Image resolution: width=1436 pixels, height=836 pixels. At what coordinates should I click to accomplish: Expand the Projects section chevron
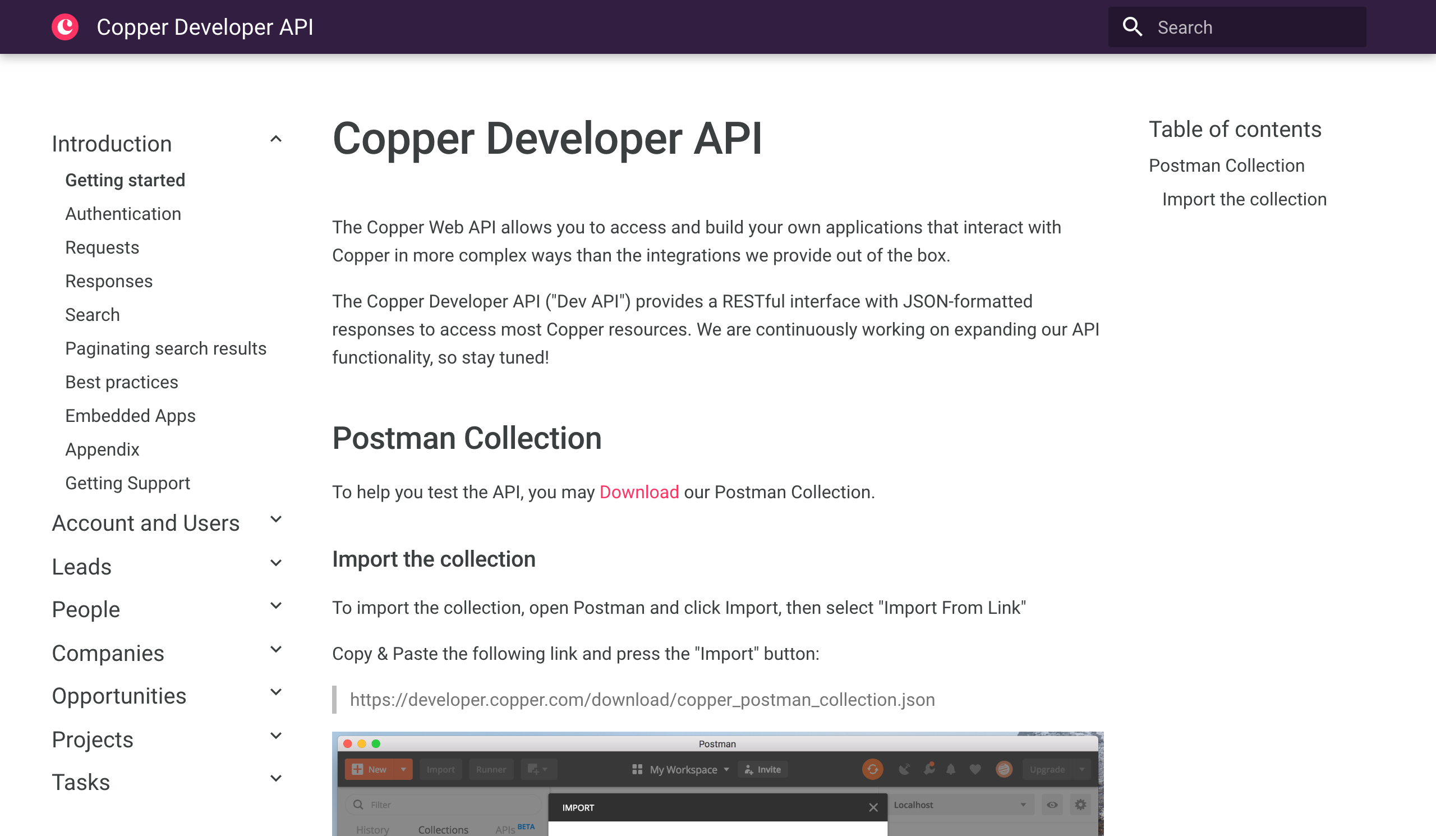[x=276, y=735]
